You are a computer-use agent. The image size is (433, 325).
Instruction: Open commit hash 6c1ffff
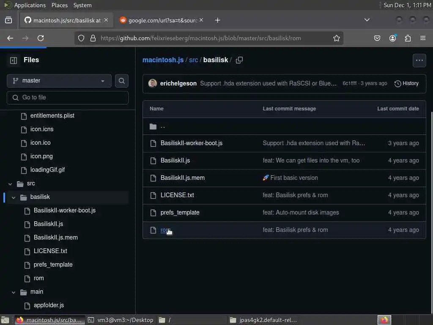(350, 83)
